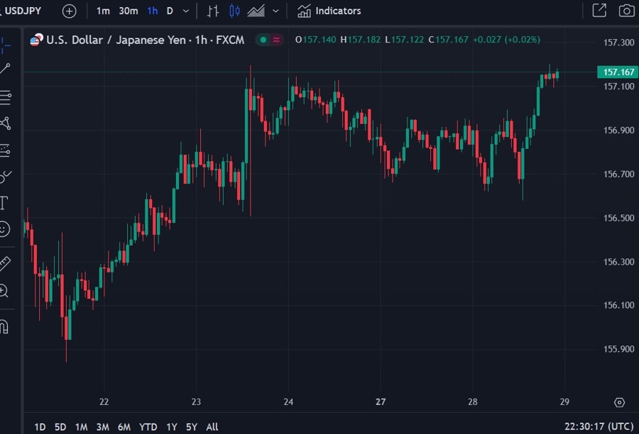
Task: Click the camera snapshot icon
Action: click(626, 11)
